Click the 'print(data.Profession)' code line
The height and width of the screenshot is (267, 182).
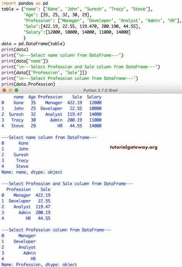(28, 84)
